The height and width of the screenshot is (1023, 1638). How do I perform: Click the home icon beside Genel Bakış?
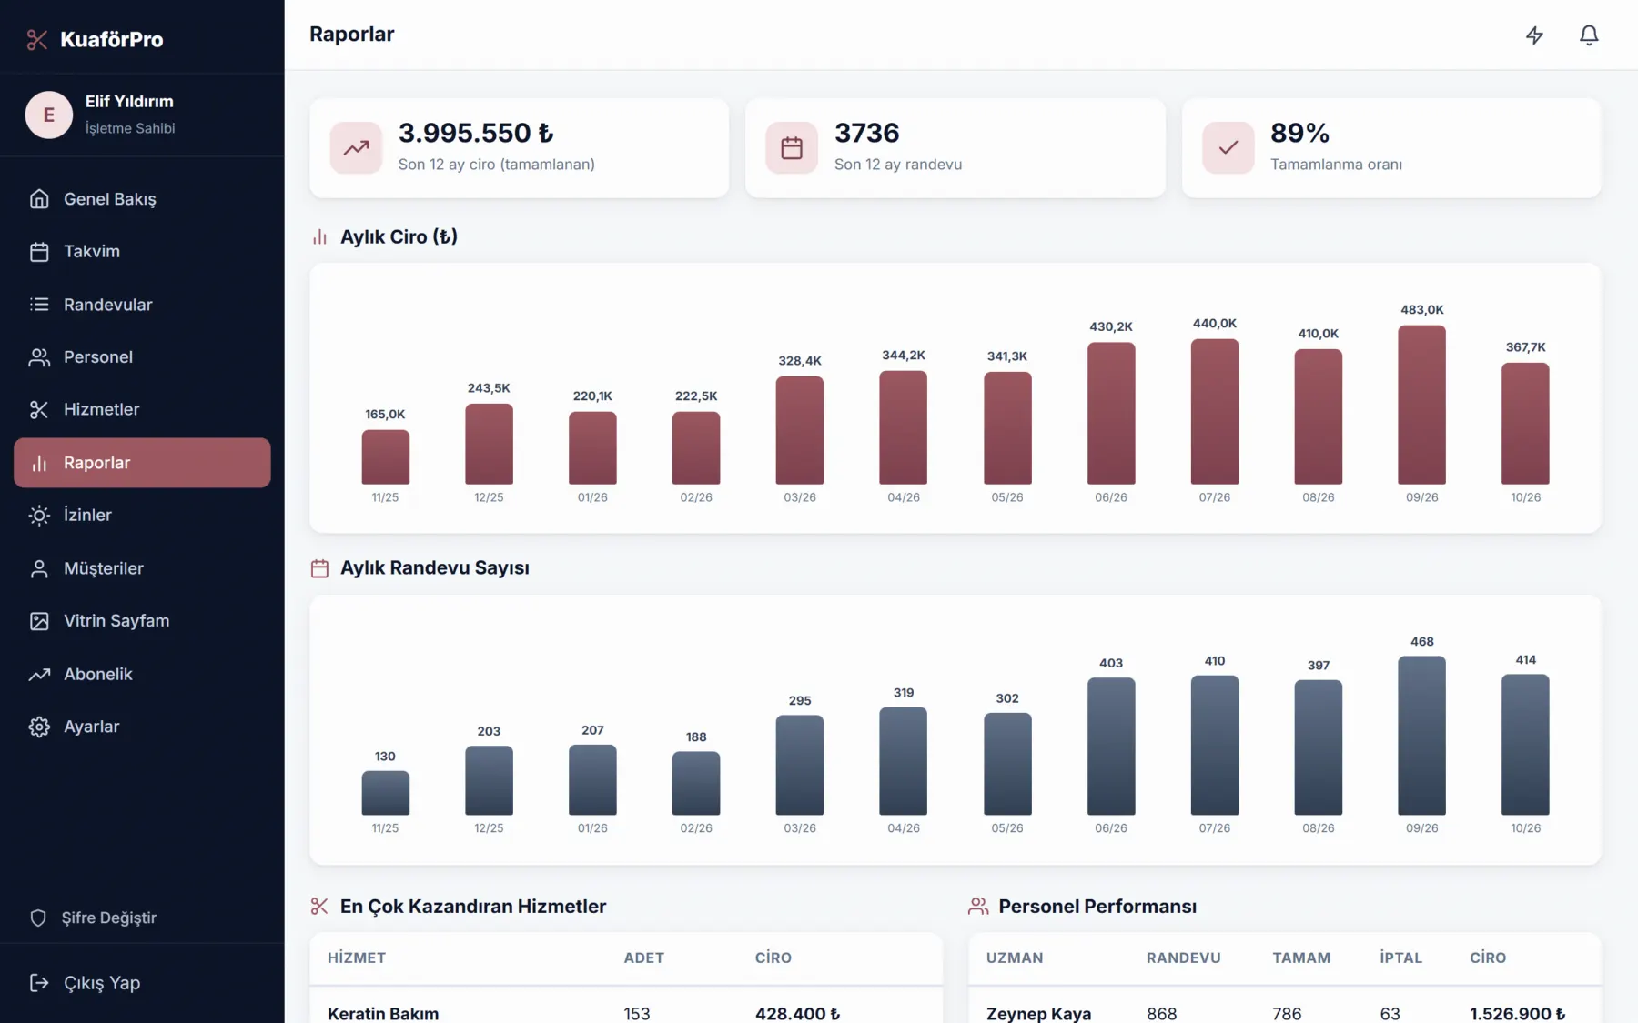[39, 198]
